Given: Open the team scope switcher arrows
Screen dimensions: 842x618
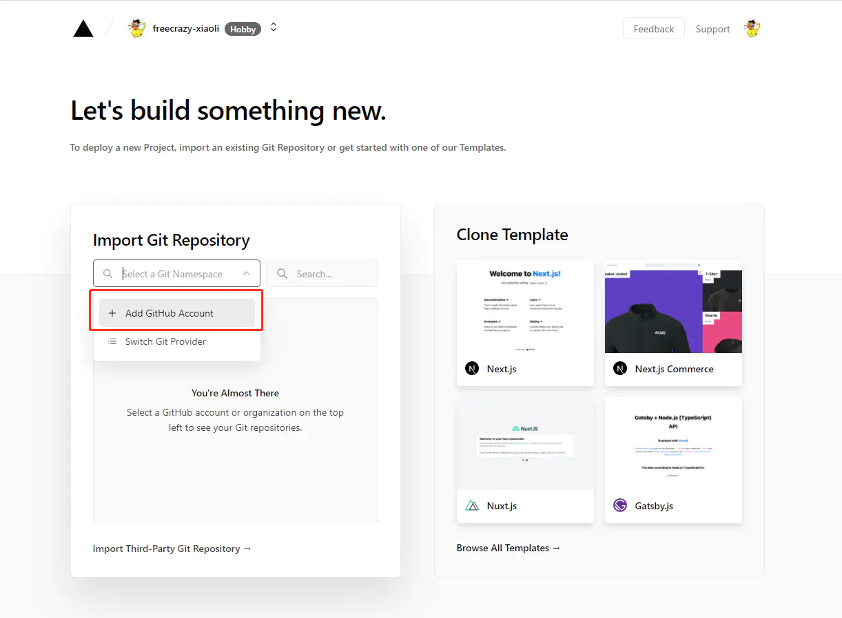Looking at the screenshot, I should point(274,28).
